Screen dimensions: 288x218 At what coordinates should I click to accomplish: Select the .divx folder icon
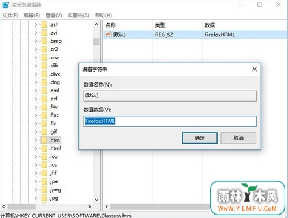click(44, 74)
